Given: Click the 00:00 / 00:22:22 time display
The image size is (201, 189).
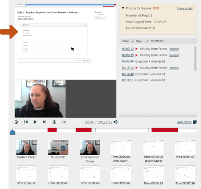Looking at the screenshot, I should (99, 122).
